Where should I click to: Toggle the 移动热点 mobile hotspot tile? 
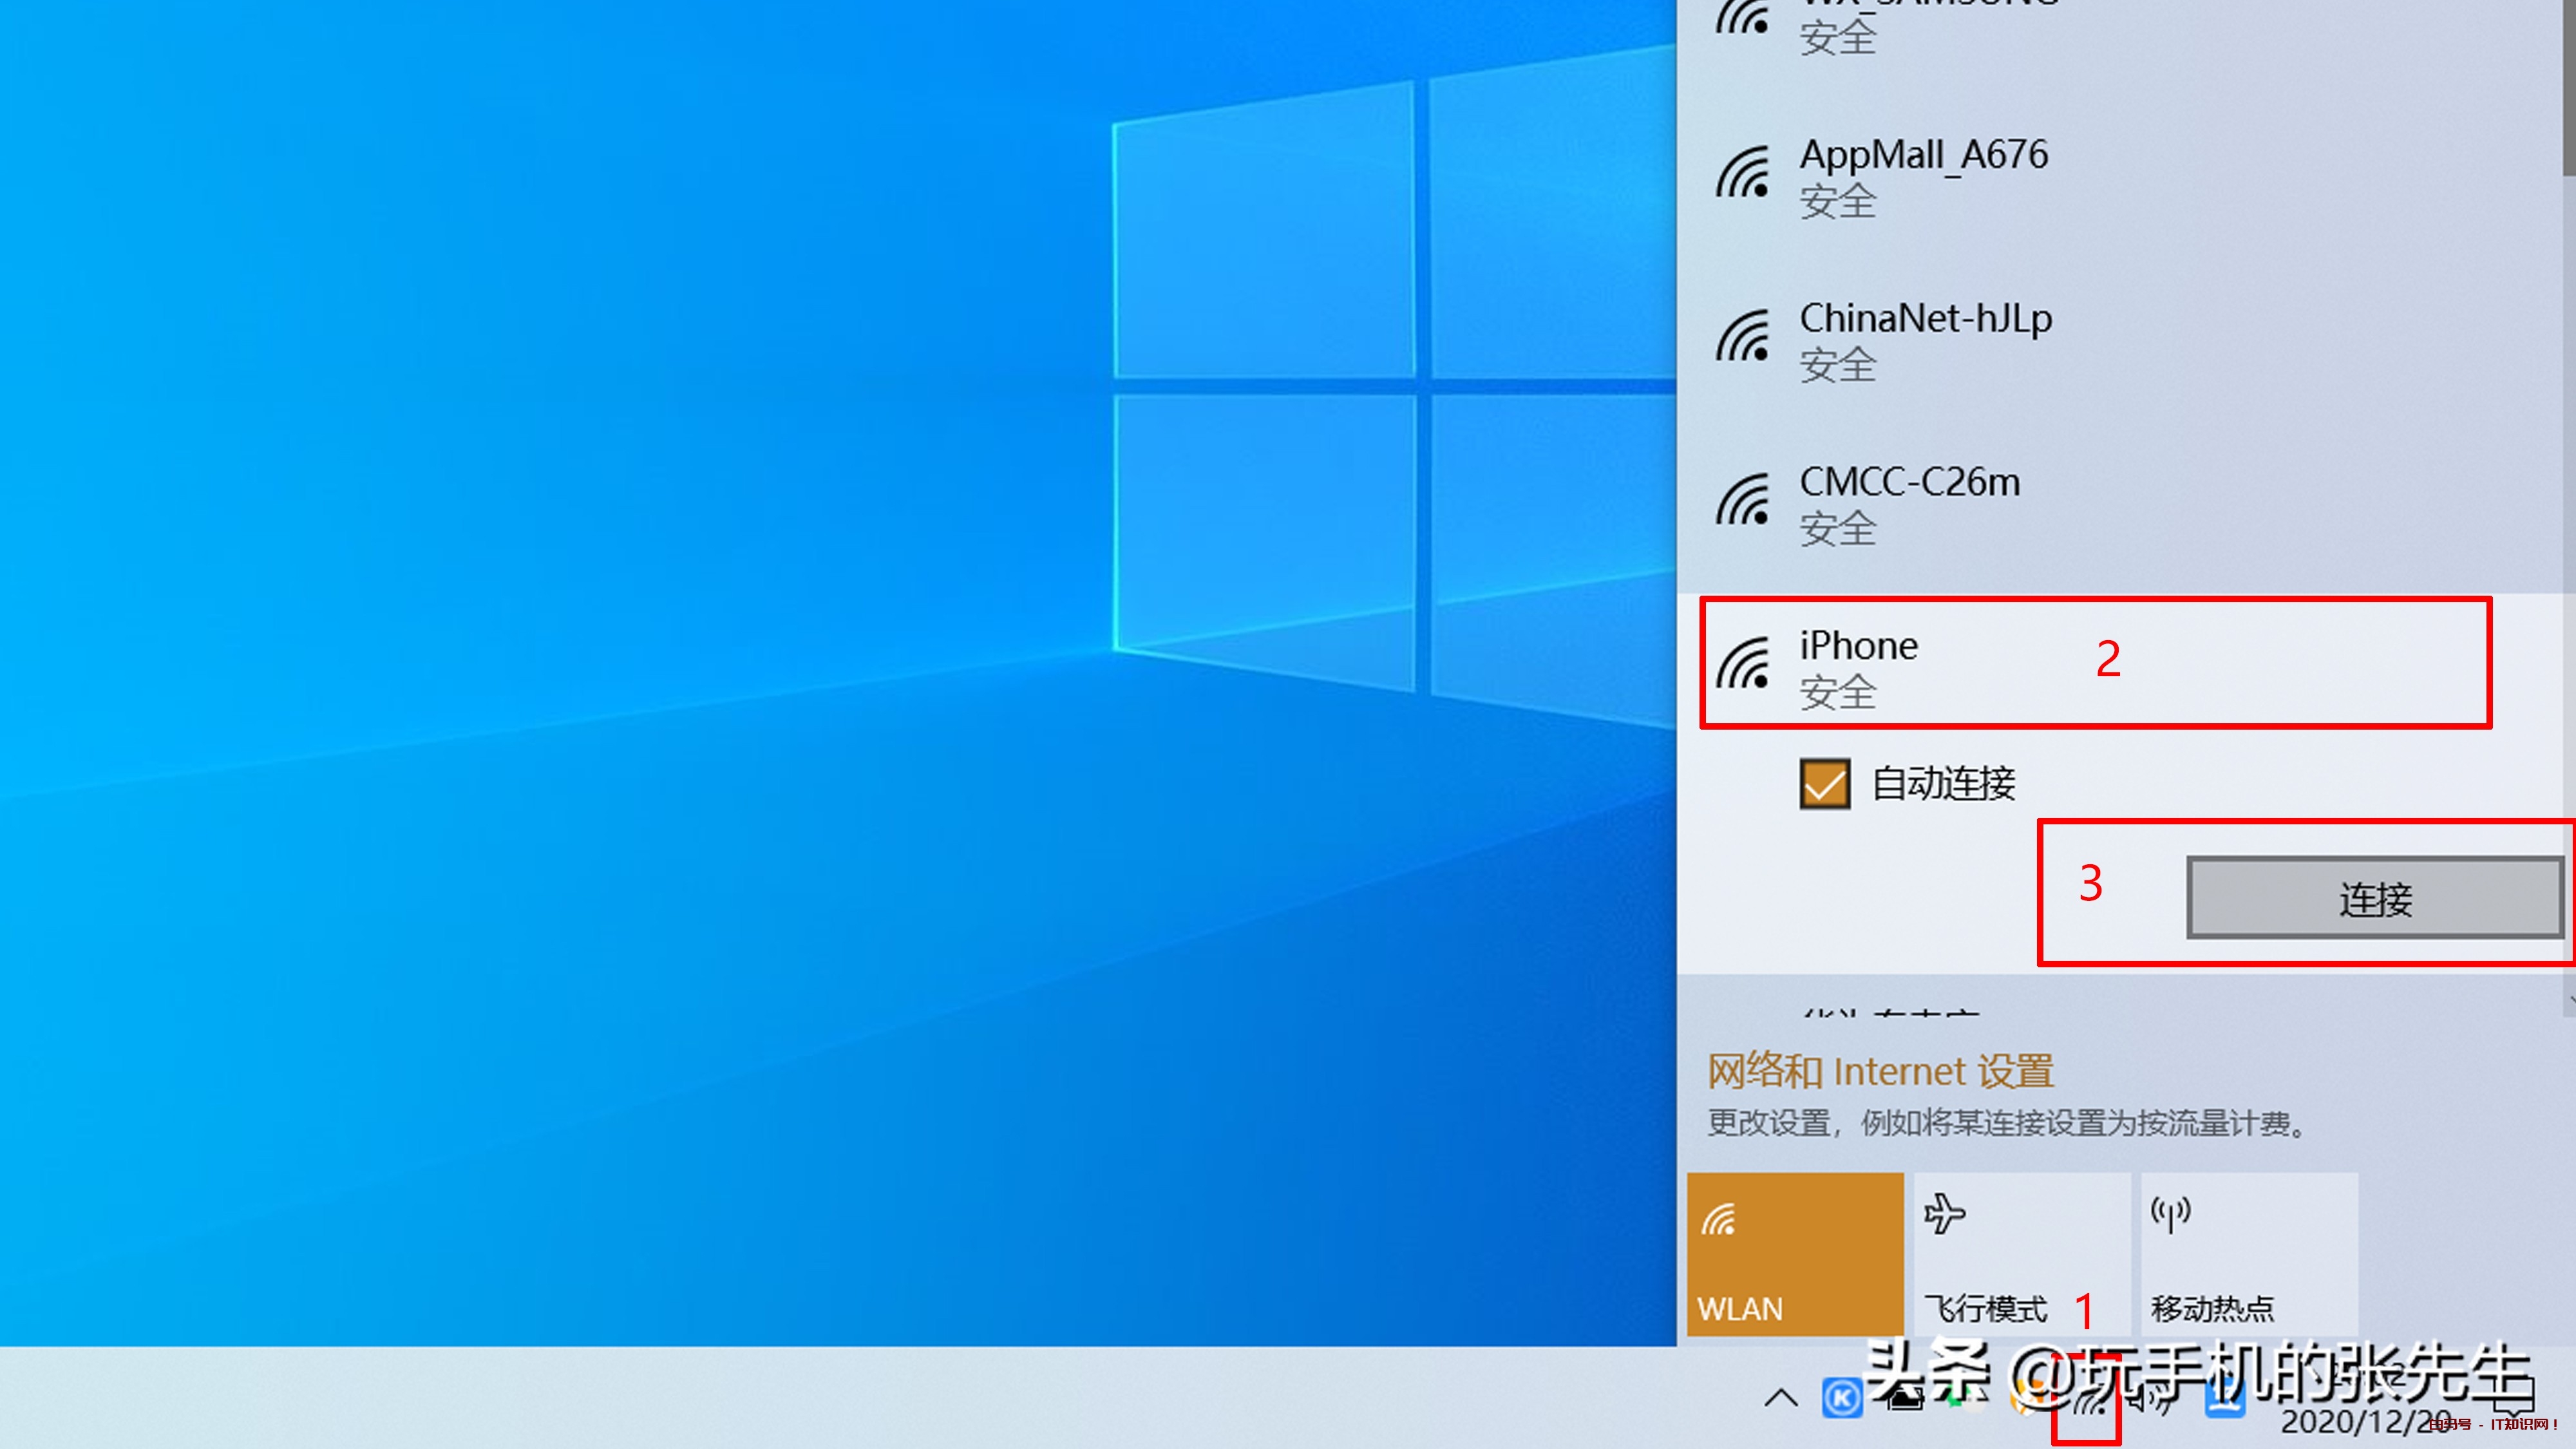(x=2248, y=1254)
